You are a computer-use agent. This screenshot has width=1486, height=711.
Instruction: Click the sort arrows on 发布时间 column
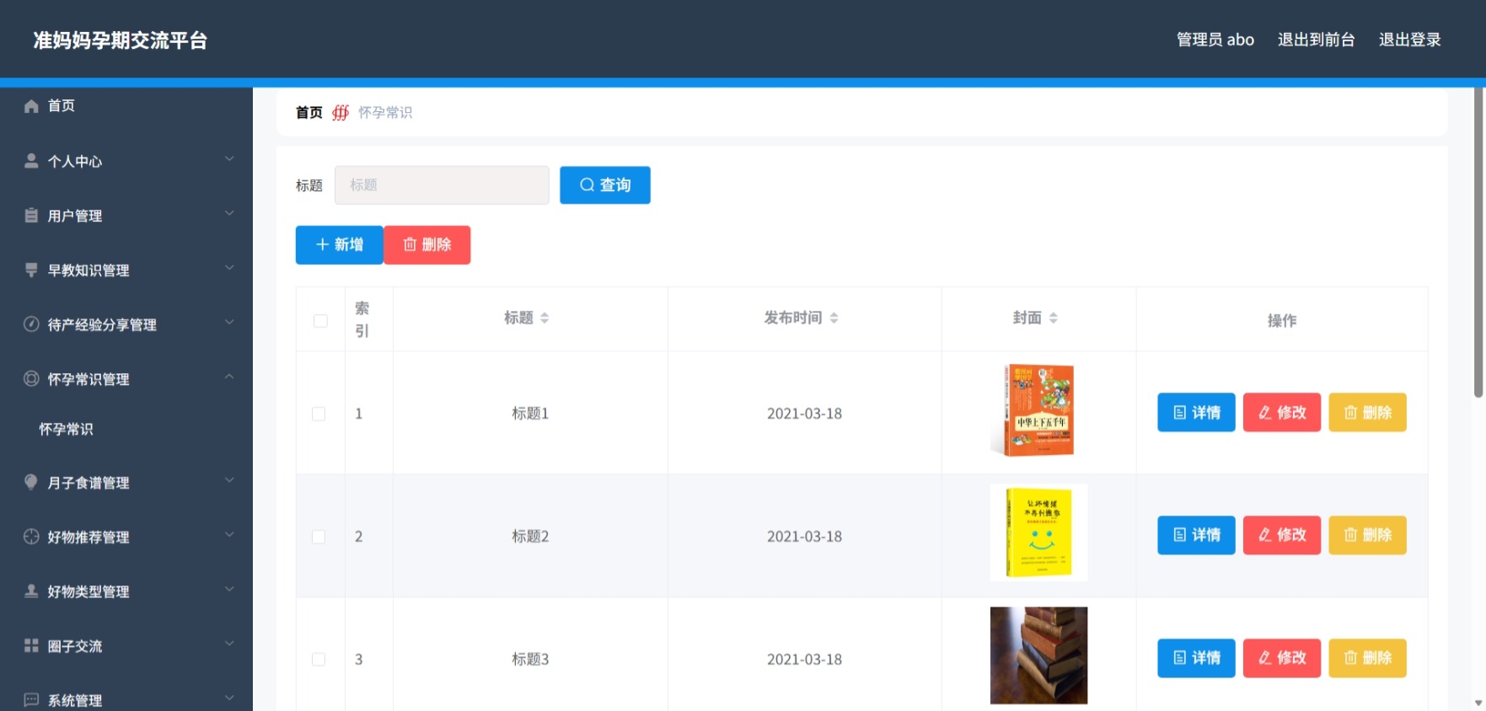pyautogui.click(x=834, y=318)
